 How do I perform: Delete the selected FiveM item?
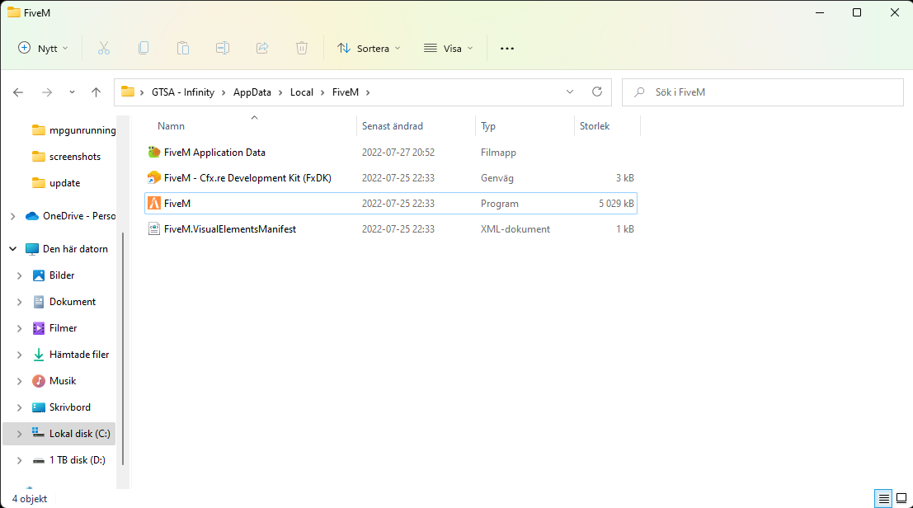click(x=301, y=48)
